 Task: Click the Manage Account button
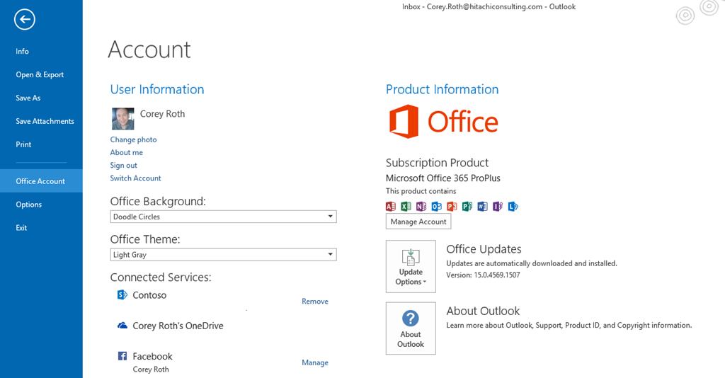tap(418, 222)
